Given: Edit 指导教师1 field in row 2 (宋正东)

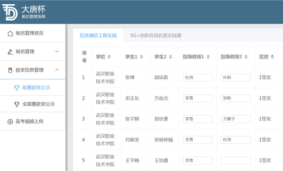Looking at the screenshot, I should coord(197,98).
